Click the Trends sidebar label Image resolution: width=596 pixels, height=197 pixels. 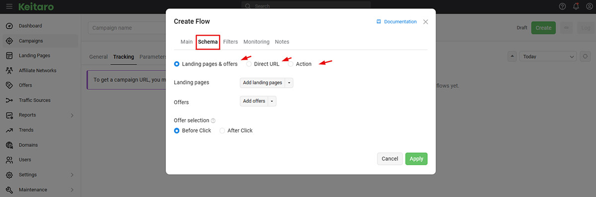(x=26, y=130)
